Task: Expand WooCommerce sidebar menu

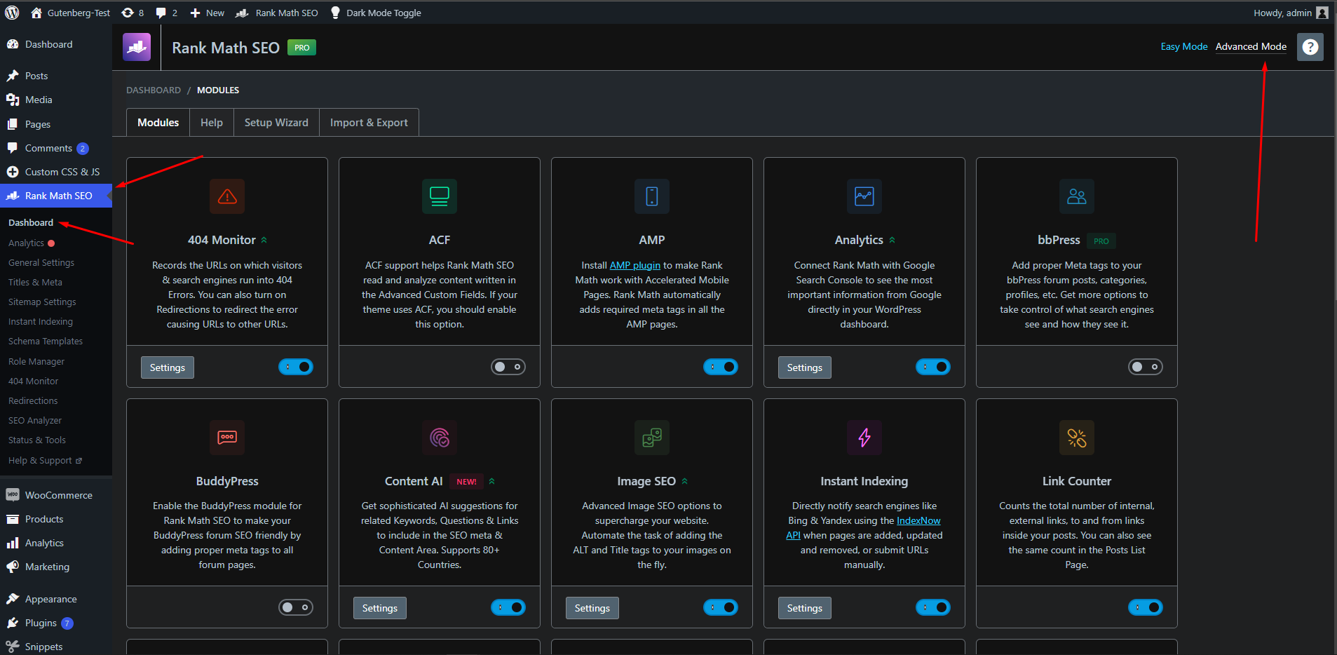Action: click(58, 495)
